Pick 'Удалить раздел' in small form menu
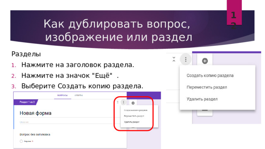This screenshot has height=149, width=265. tap(132, 122)
